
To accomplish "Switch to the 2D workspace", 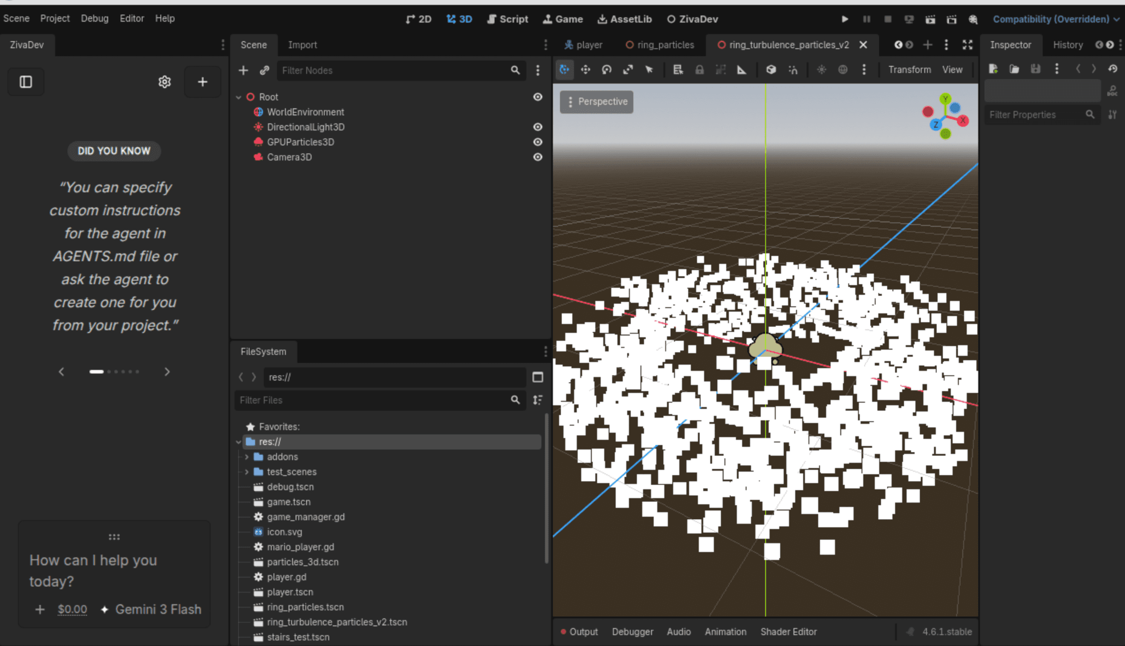I will point(418,19).
